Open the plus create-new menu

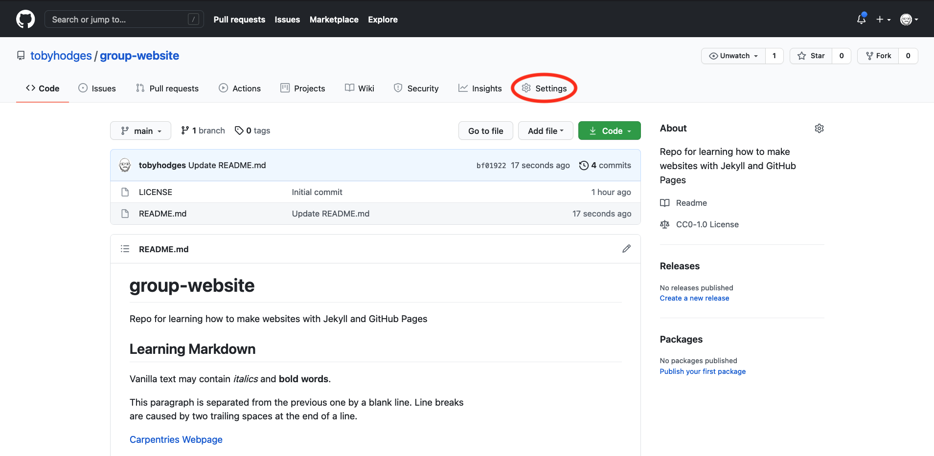[883, 20]
